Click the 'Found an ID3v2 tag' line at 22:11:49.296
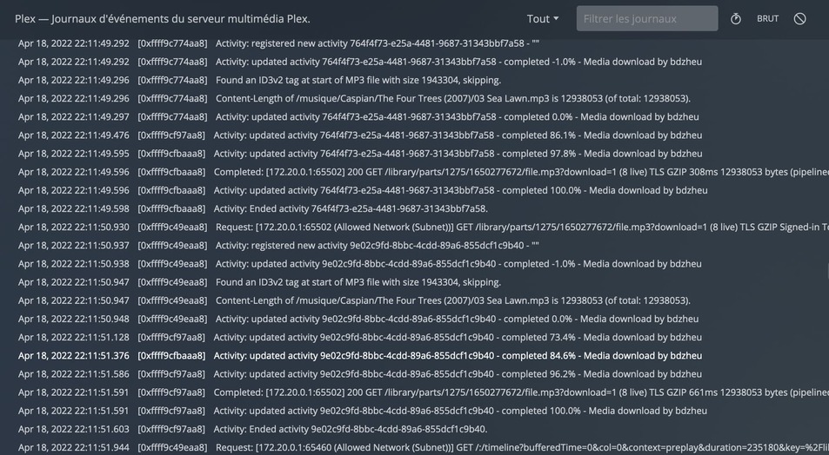The height and width of the screenshot is (455, 829). (358, 80)
